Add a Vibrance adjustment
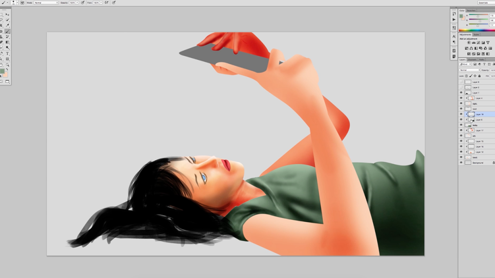Viewport: 495px width, 278px height. pos(488,42)
